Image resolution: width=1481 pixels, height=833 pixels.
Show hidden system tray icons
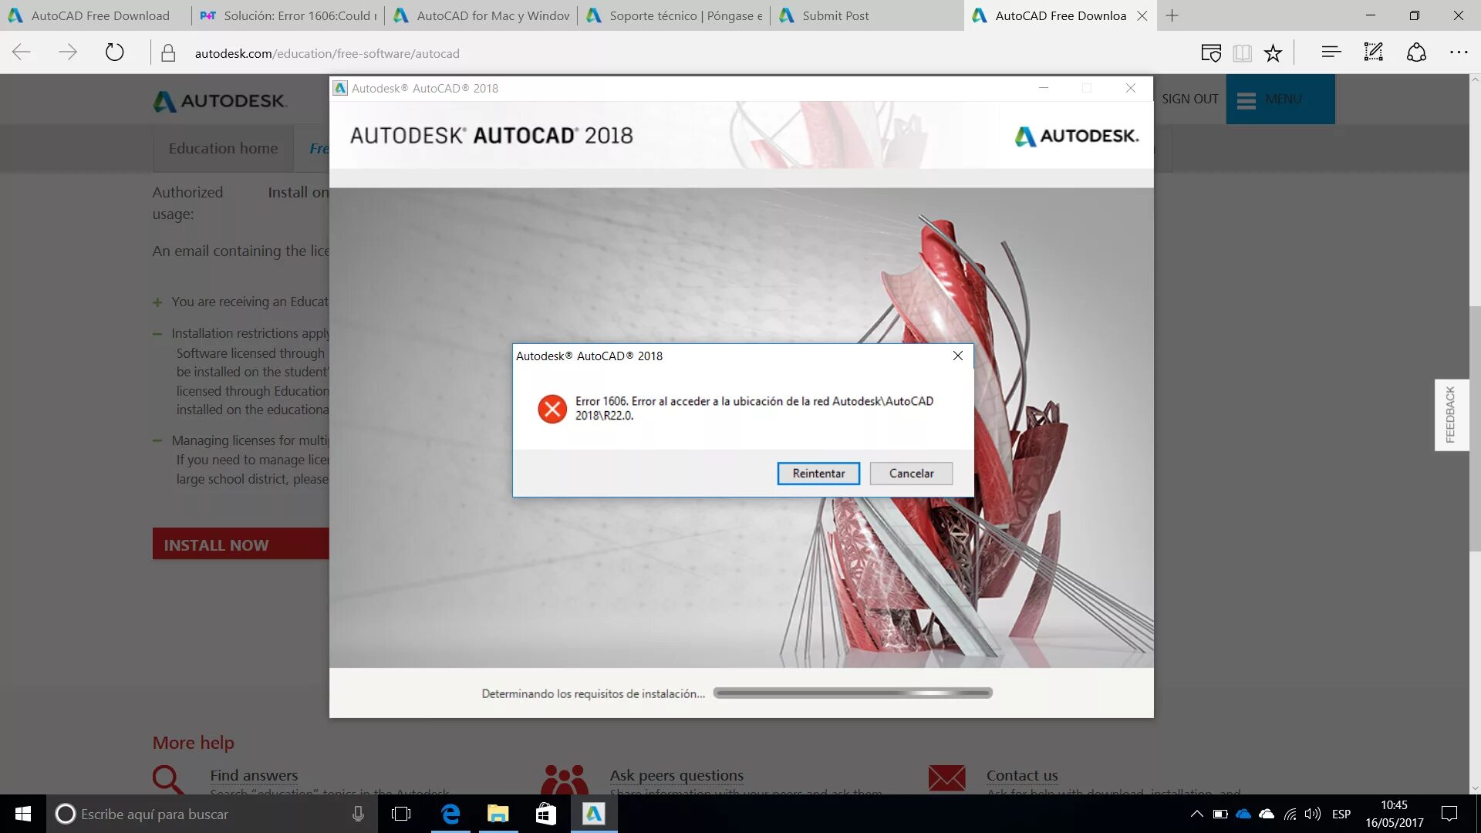click(1196, 814)
